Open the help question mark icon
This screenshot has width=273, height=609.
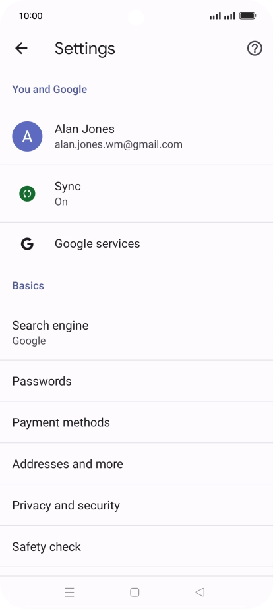tap(255, 49)
